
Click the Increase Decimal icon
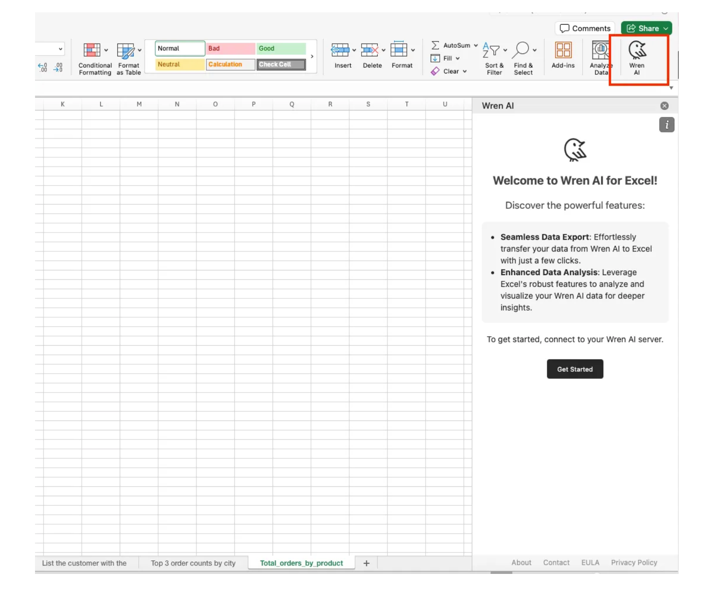tap(43, 67)
